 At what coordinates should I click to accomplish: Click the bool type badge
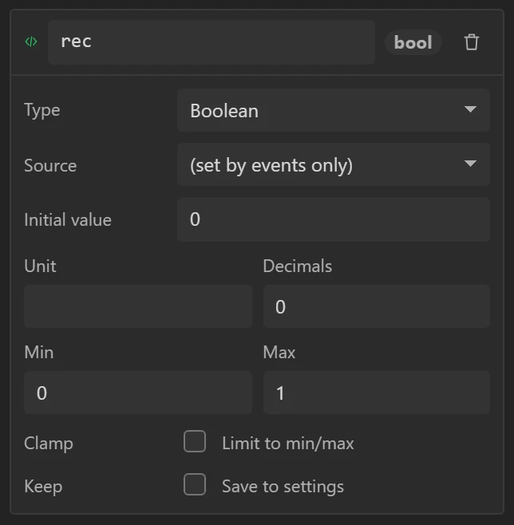[x=413, y=42]
